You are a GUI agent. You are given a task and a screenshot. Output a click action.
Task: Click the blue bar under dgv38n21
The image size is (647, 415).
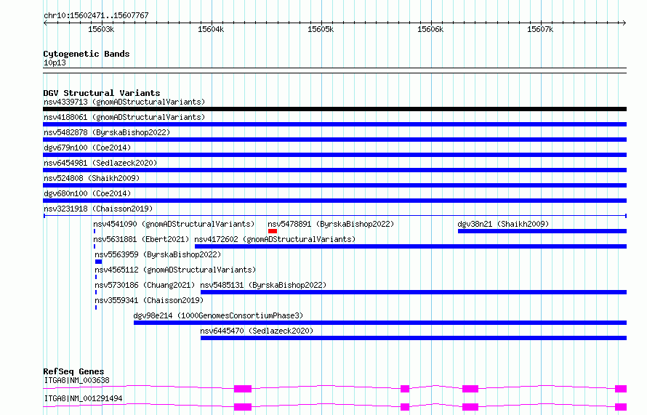coord(542,231)
